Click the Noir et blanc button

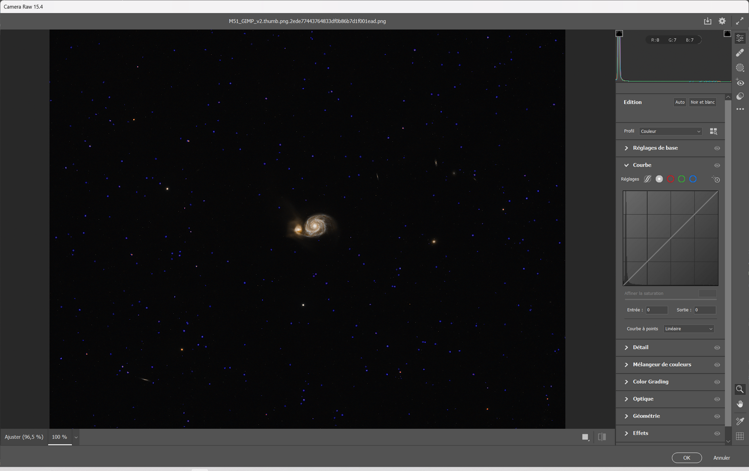pos(703,102)
